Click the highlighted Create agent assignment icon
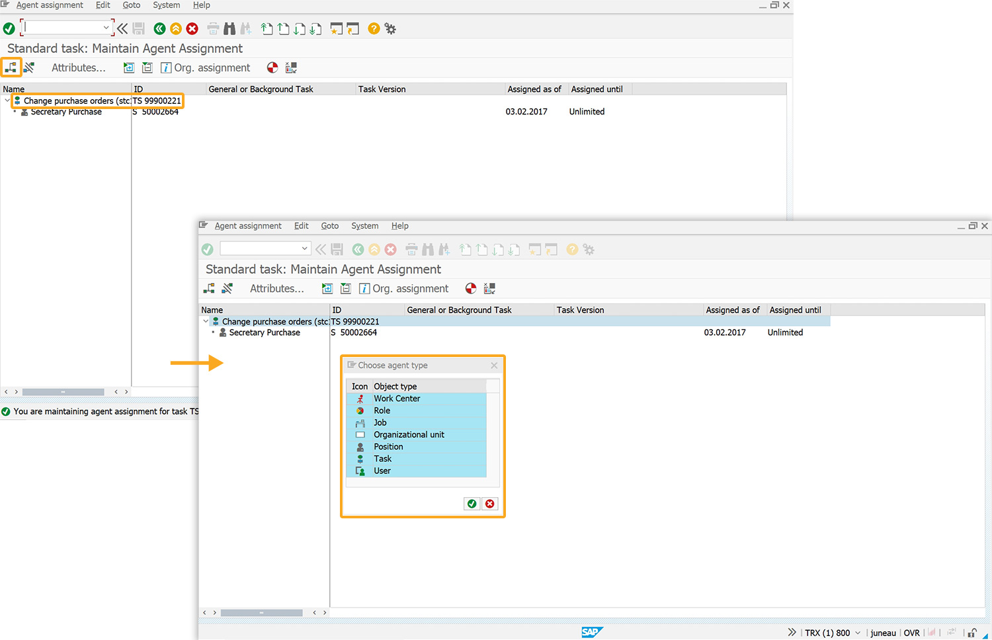The width and height of the screenshot is (992, 640). tap(11, 67)
